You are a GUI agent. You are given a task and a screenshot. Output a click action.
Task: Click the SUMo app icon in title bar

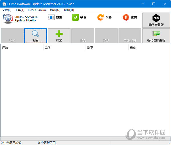pyautogui.click(x=4, y=4)
